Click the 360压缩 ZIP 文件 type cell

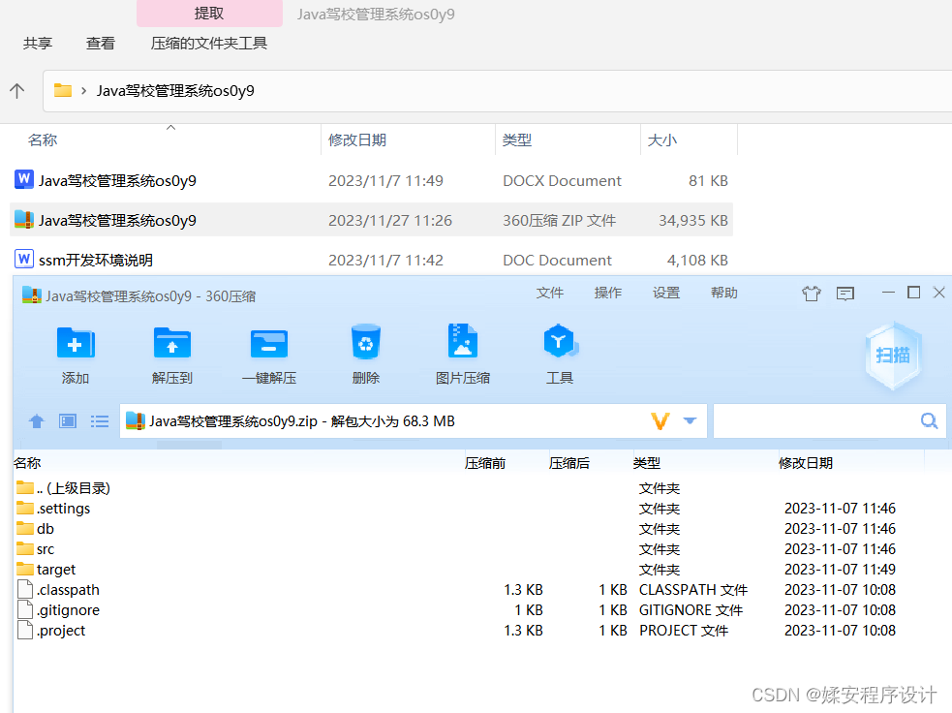[559, 220]
